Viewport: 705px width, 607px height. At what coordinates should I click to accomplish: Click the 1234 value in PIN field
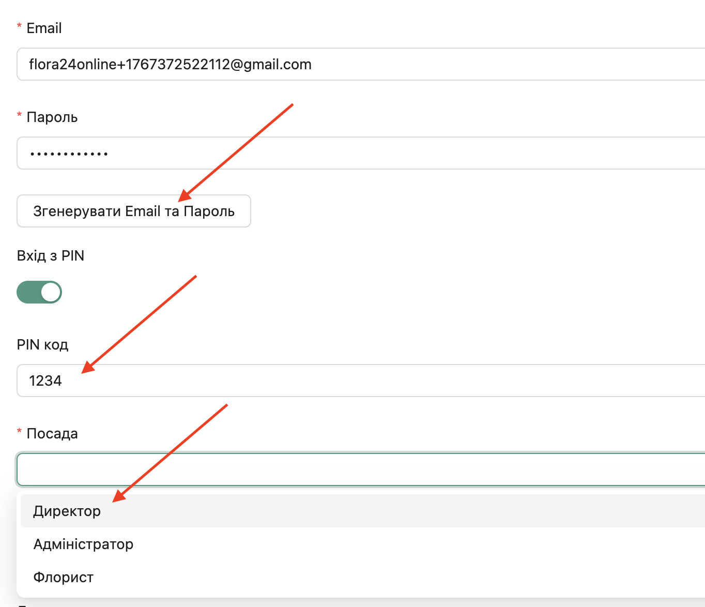point(45,381)
